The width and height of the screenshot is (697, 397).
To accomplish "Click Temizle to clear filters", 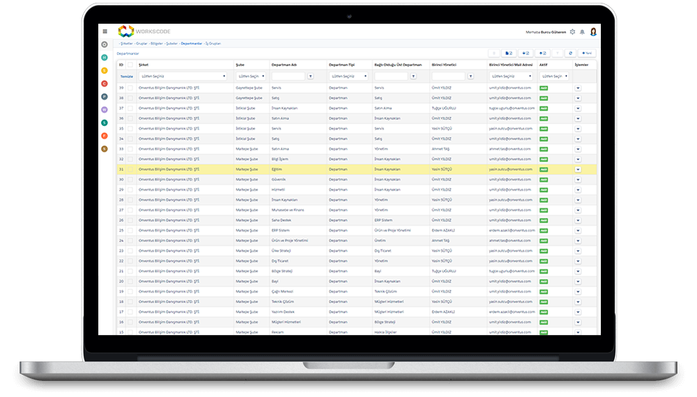I will pyautogui.click(x=127, y=77).
